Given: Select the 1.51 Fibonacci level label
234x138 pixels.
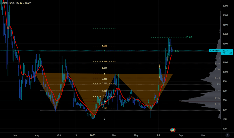Looking at the screenshot, I should (104, 51).
